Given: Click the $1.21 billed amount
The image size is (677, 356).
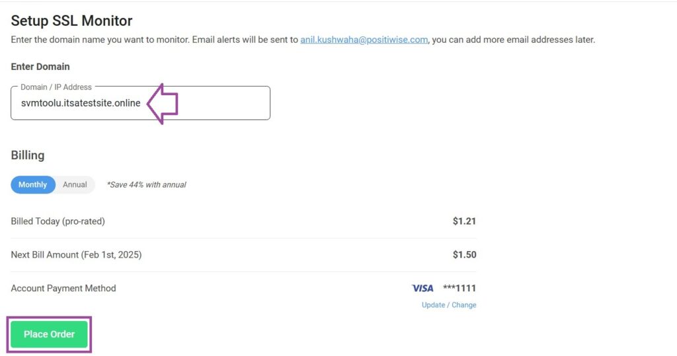Looking at the screenshot, I should 464,221.
